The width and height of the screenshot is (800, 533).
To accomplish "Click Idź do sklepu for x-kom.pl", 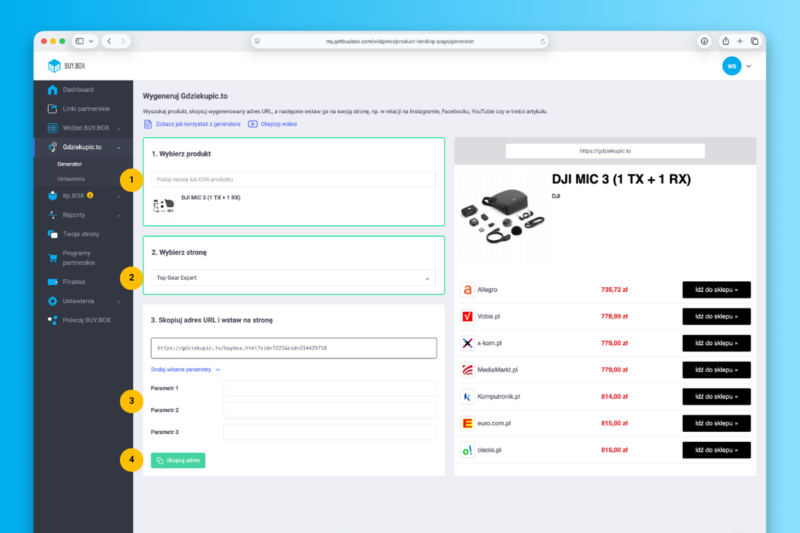I will point(717,343).
